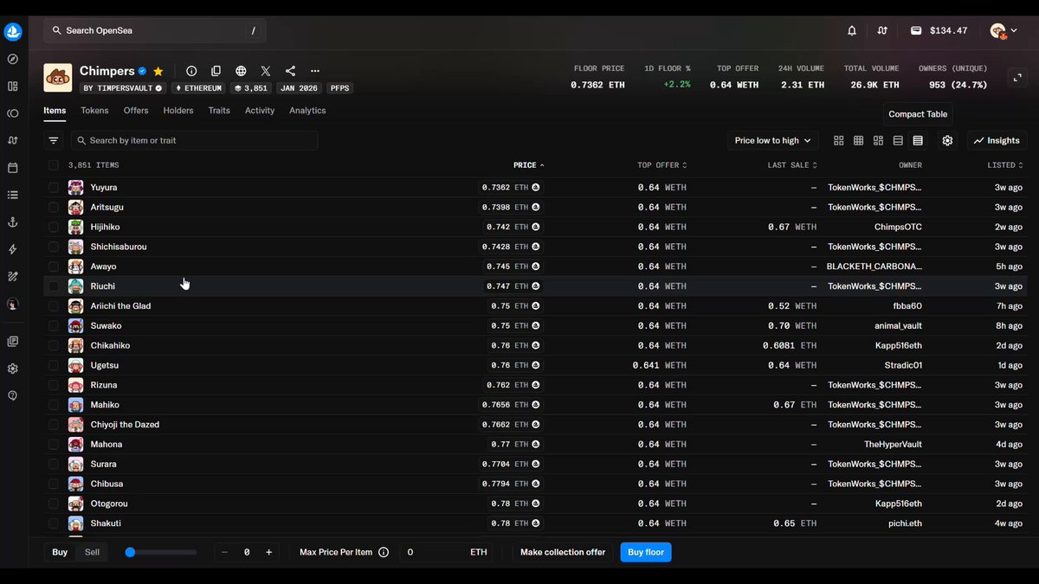This screenshot has width=1039, height=584.
Task: Open the sidebar settings gear
Action: [x=13, y=369]
